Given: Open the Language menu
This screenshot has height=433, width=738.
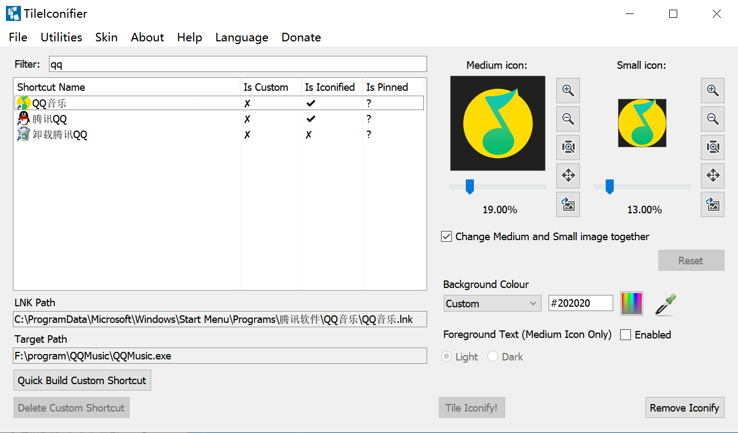Looking at the screenshot, I should click(x=242, y=37).
